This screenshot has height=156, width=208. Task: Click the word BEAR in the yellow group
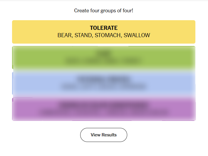pyautogui.click(x=64, y=35)
